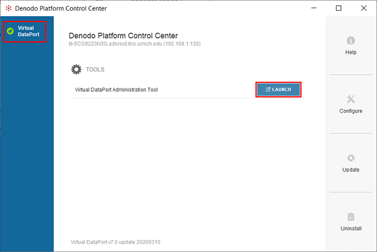Click the Help info circle icon
Viewport: 377px width, 252px height.
pos(351,41)
